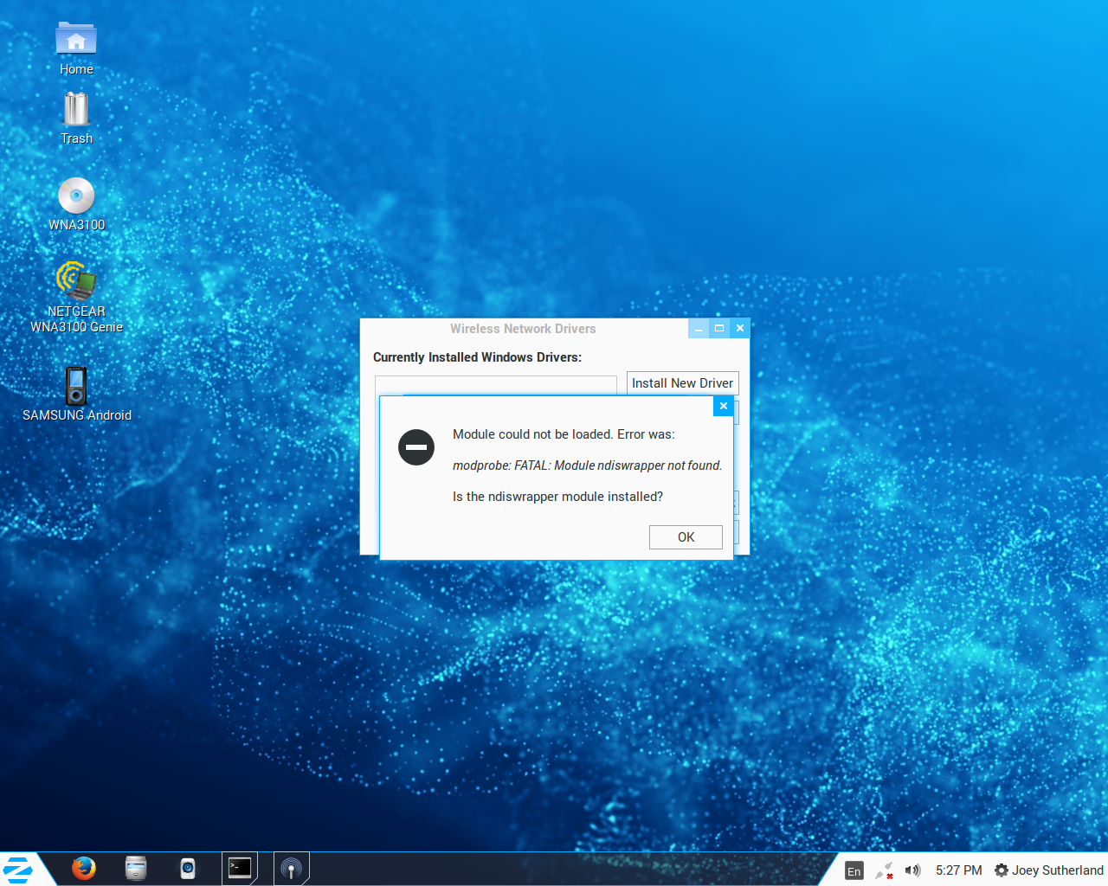Viewport: 1108px width, 886px height.
Task: Launch Firefox from the taskbar
Action: tap(84, 868)
